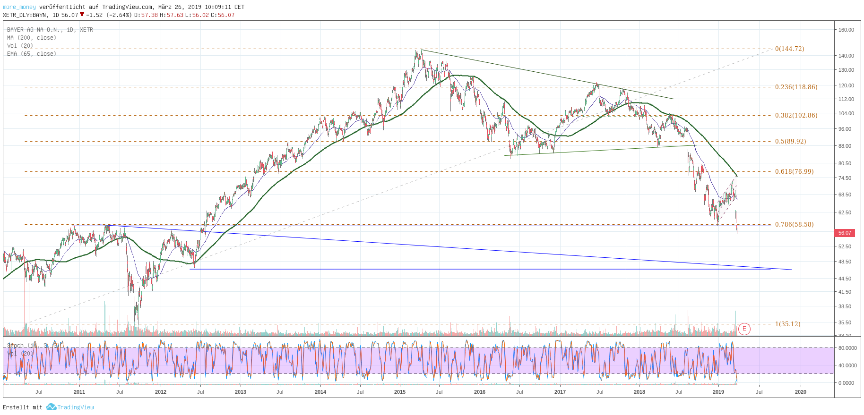The image size is (864, 415).
Task: Click the 2014 label on time axis
Action: pos(320,392)
